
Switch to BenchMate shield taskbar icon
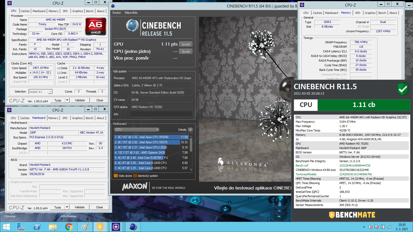pos(100,227)
